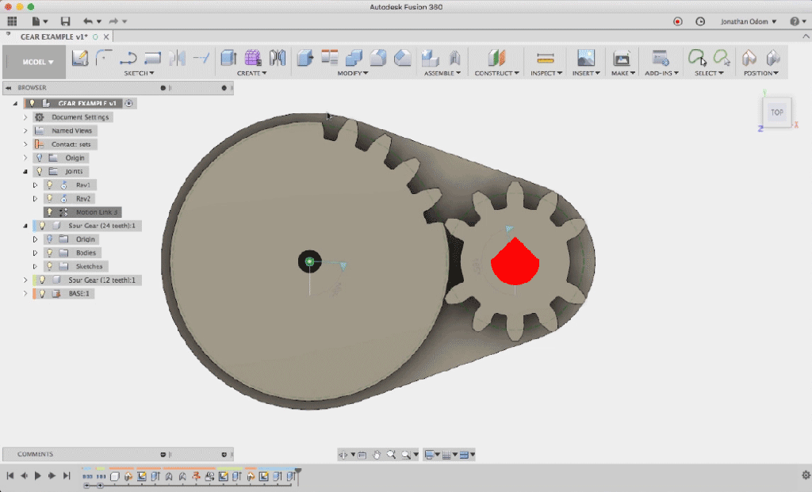Expand the Document Settings node

pos(25,117)
